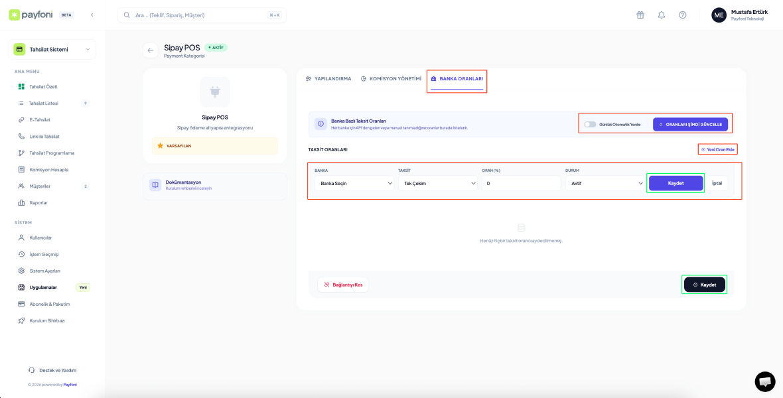
Task: Click Yeni Oran Ekle link
Action: [718, 149]
